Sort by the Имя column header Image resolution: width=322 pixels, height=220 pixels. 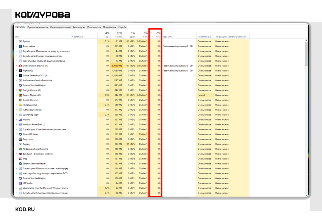point(43,35)
